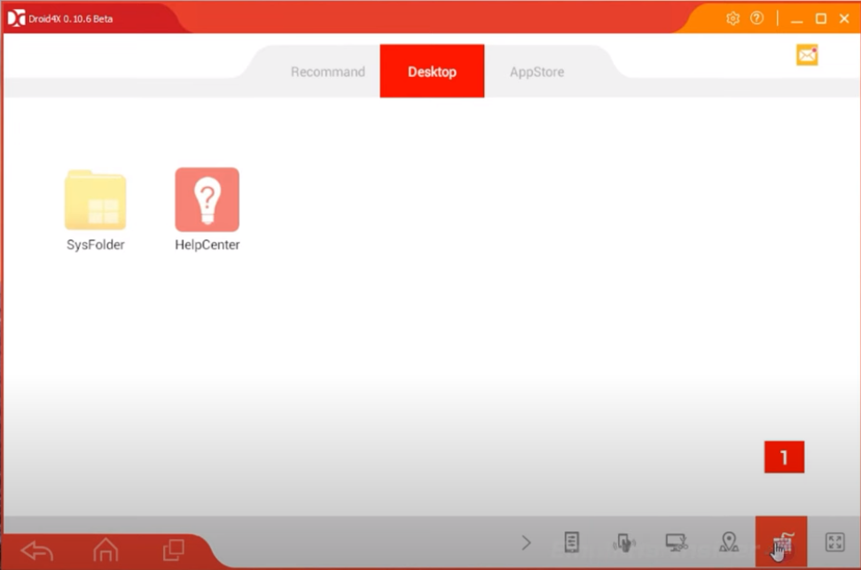
Task: Click the red number 1 marker
Action: pyautogui.click(x=784, y=457)
